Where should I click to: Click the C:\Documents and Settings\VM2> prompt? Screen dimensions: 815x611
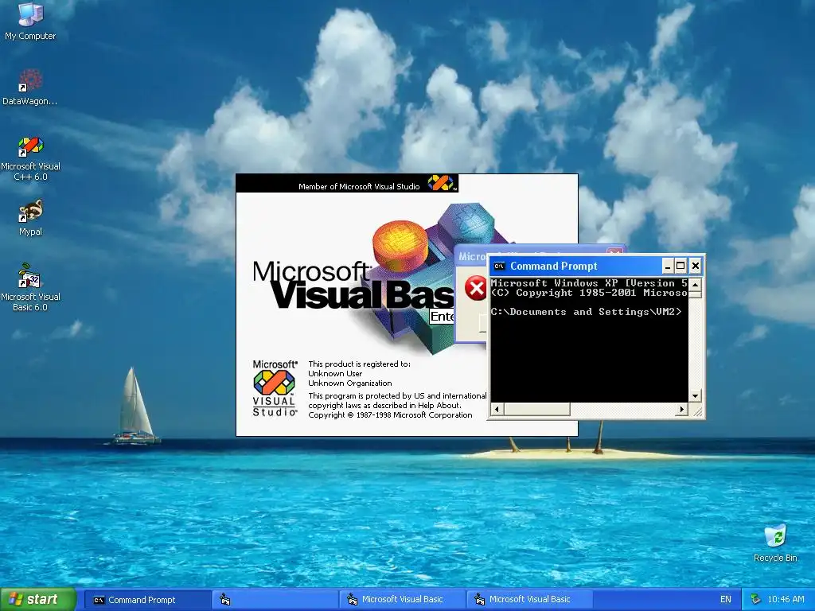[x=586, y=312]
